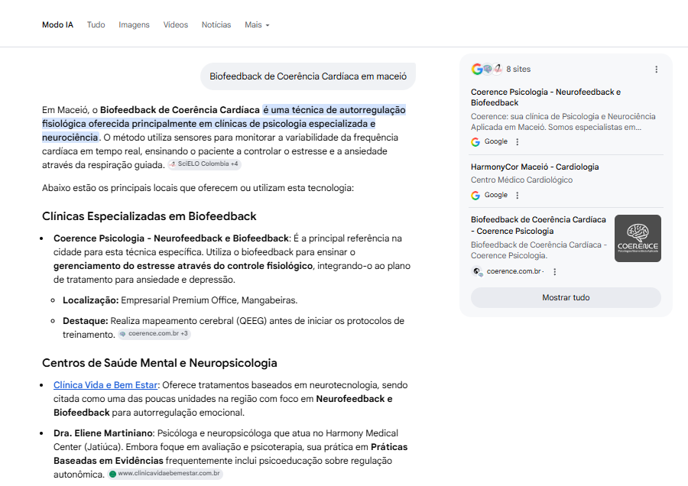The height and width of the screenshot is (486, 688).
Task: Follow the Clínica Vida e Bem Estar link
Action: (x=105, y=385)
